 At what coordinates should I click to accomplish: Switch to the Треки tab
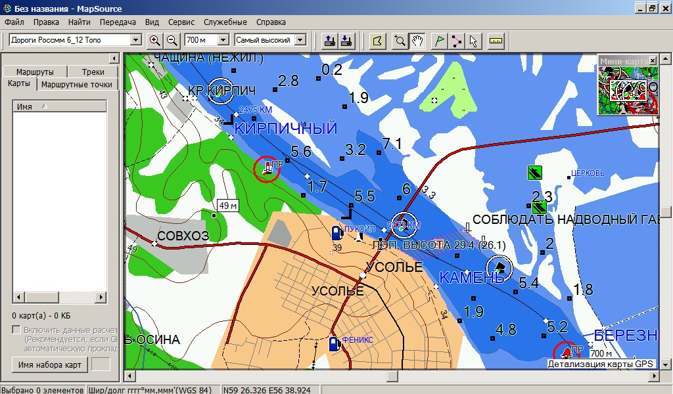pos(93,72)
